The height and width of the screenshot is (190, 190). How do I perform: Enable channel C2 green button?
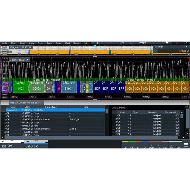click(131, 145)
